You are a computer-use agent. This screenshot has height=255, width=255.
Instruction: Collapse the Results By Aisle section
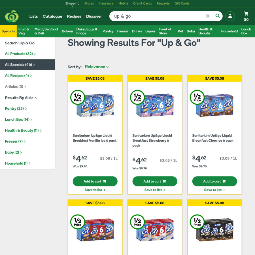(x=21, y=98)
